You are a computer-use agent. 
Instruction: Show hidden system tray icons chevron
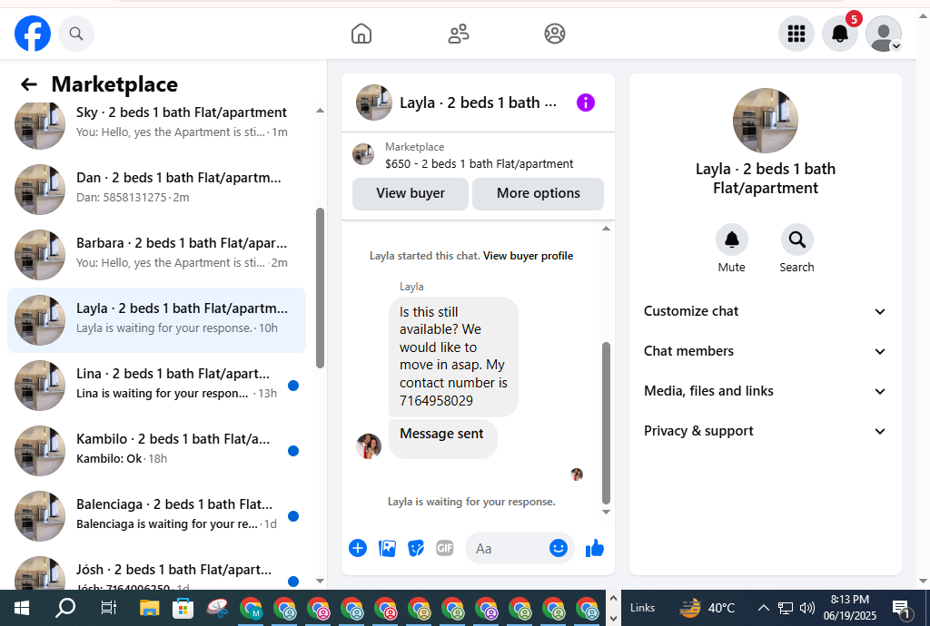[x=764, y=608]
